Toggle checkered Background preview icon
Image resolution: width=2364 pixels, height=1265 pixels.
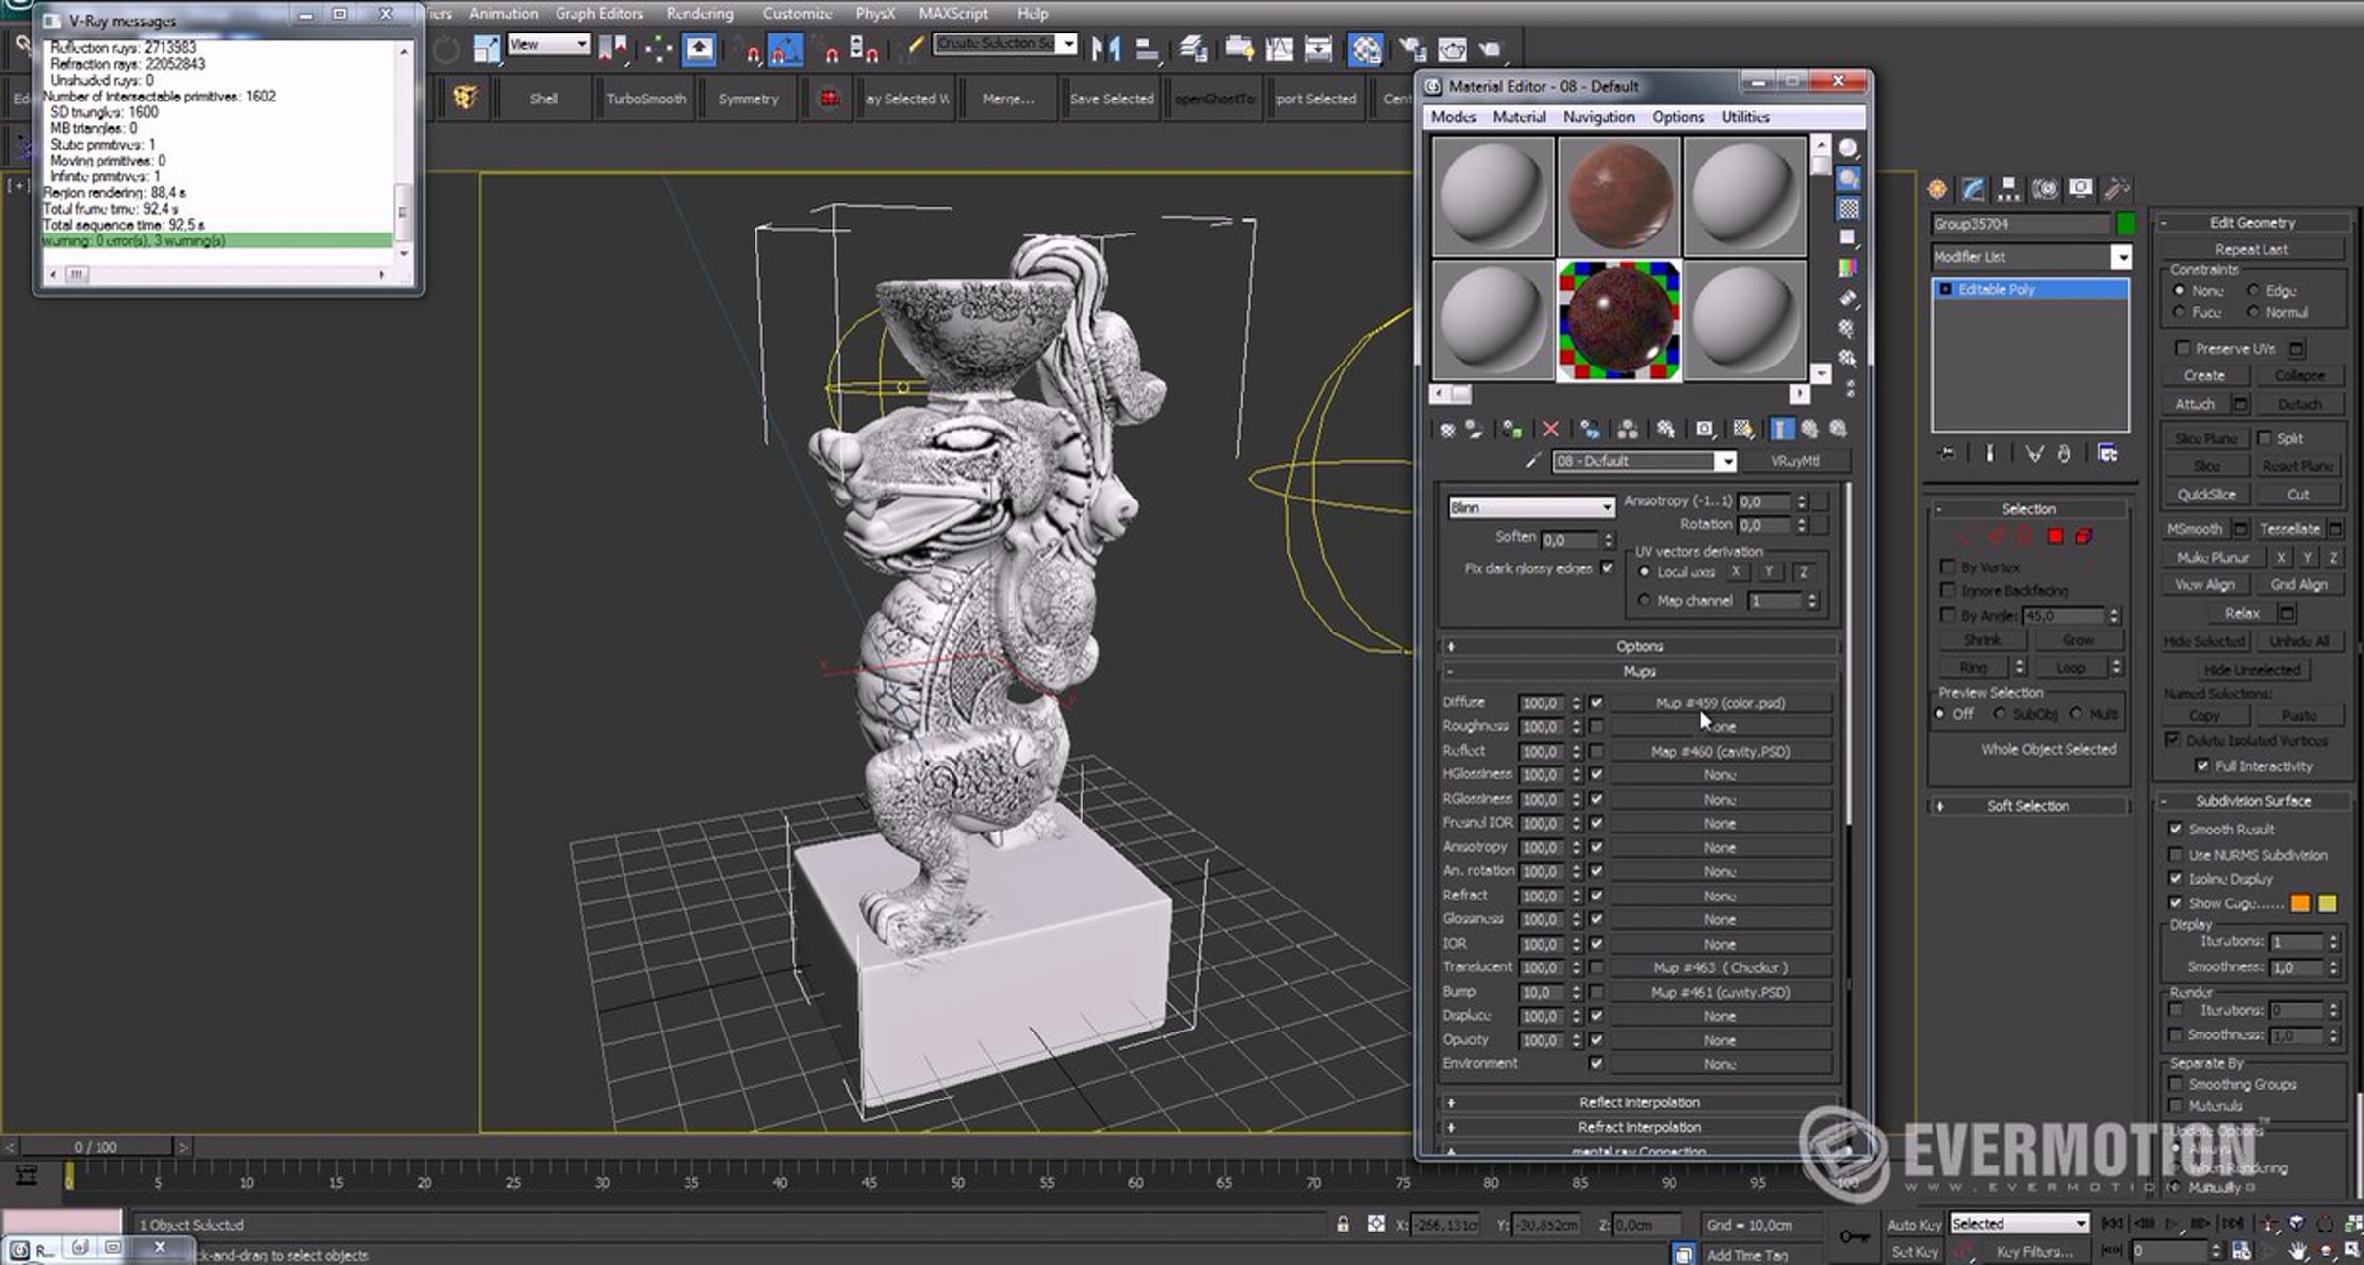point(1848,208)
